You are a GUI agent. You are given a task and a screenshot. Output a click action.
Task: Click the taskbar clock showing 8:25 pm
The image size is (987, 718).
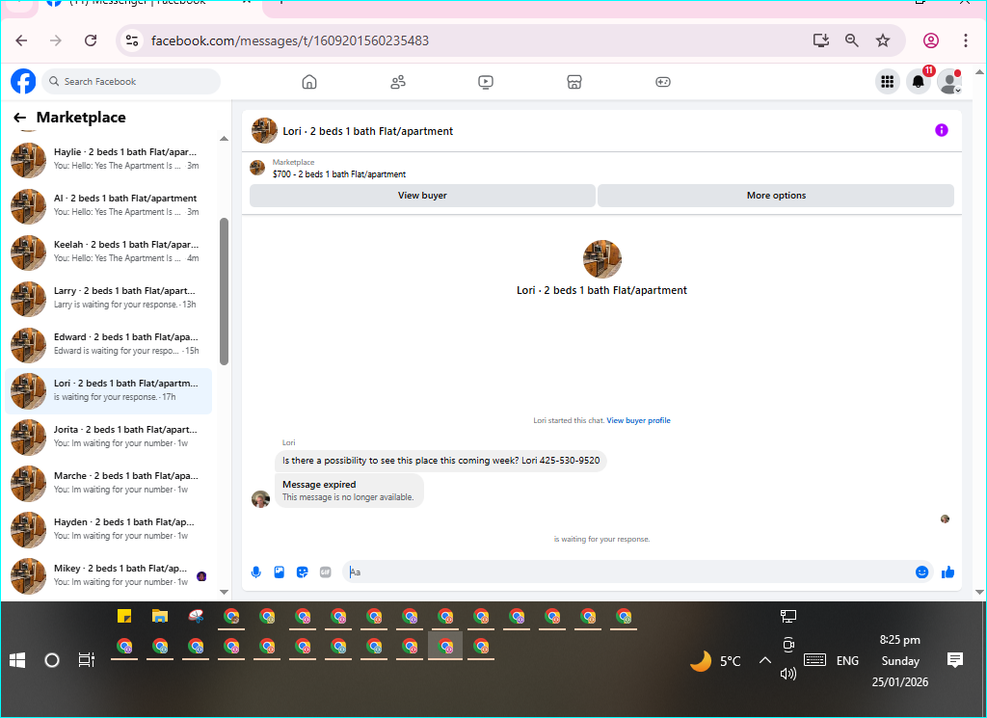pos(899,661)
